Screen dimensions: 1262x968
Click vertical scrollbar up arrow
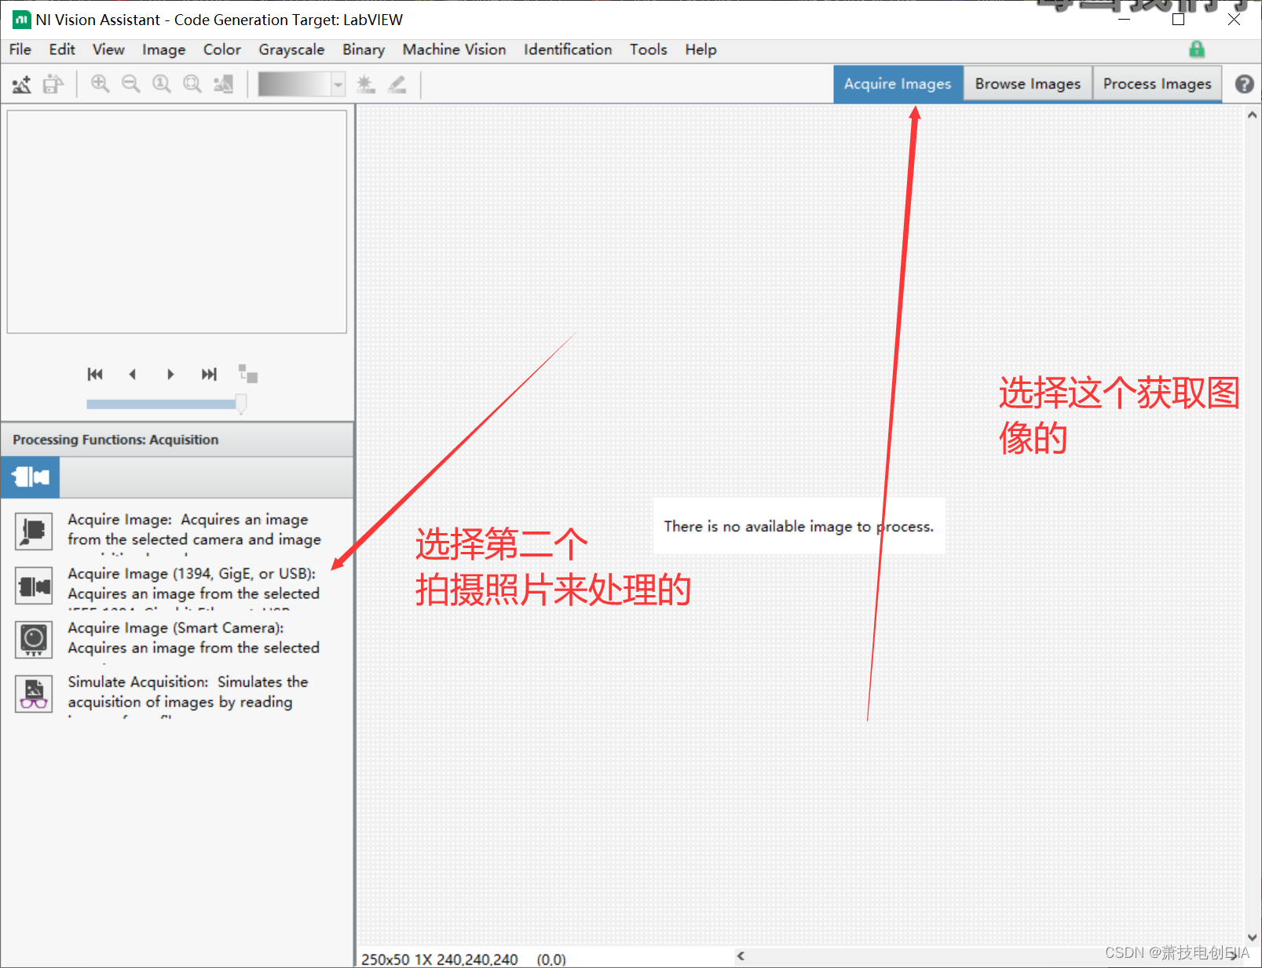(x=1252, y=115)
